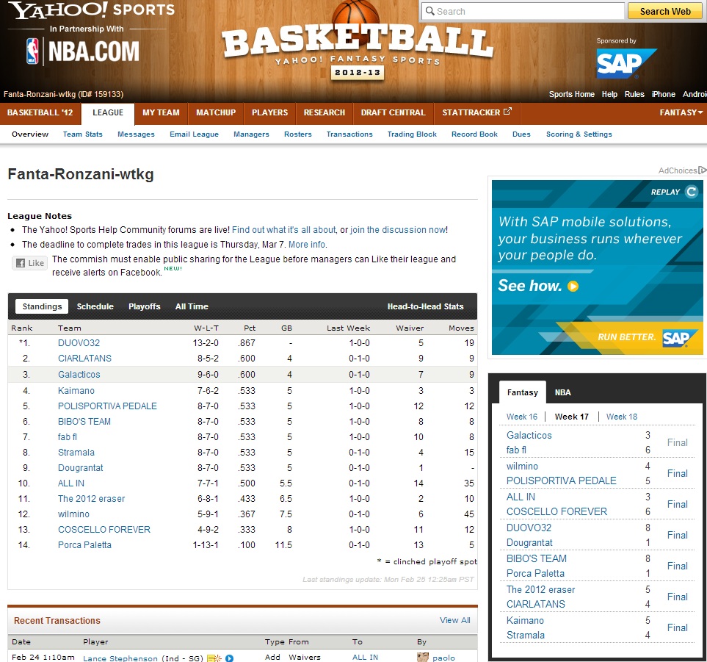Click the player note icon beside Lance Stephenson
707x662 pixels.
[214, 658]
